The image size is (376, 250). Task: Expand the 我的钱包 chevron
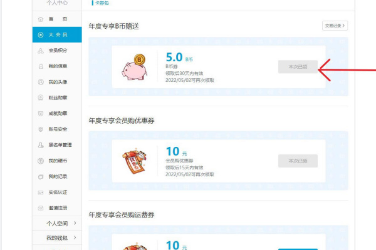(75, 237)
